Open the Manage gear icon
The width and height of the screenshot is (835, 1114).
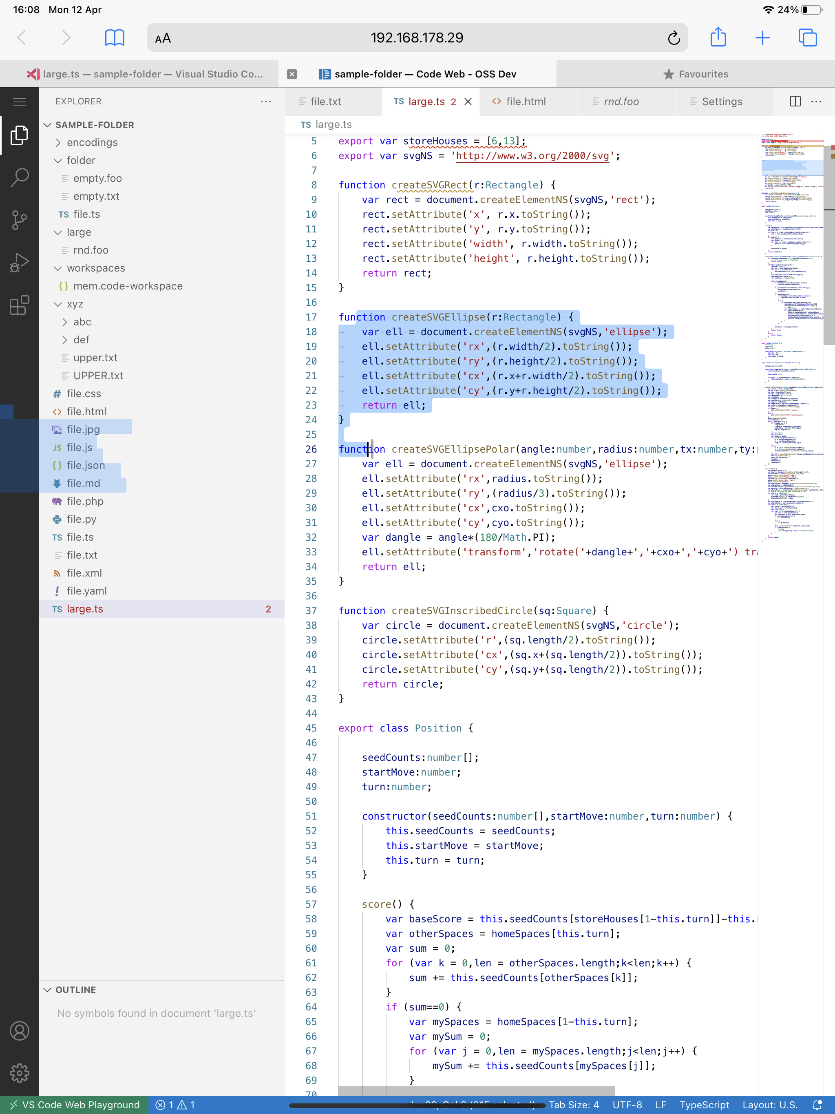[x=19, y=1073]
